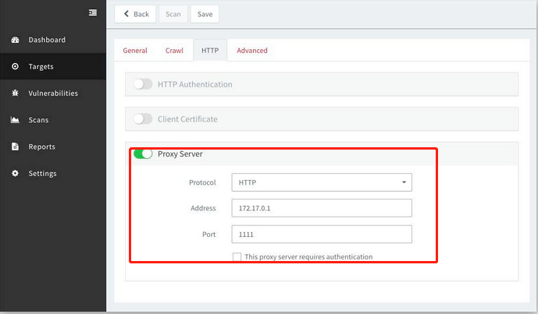
Task: Click the Back button
Action: pyautogui.click(x=135, y=14)
